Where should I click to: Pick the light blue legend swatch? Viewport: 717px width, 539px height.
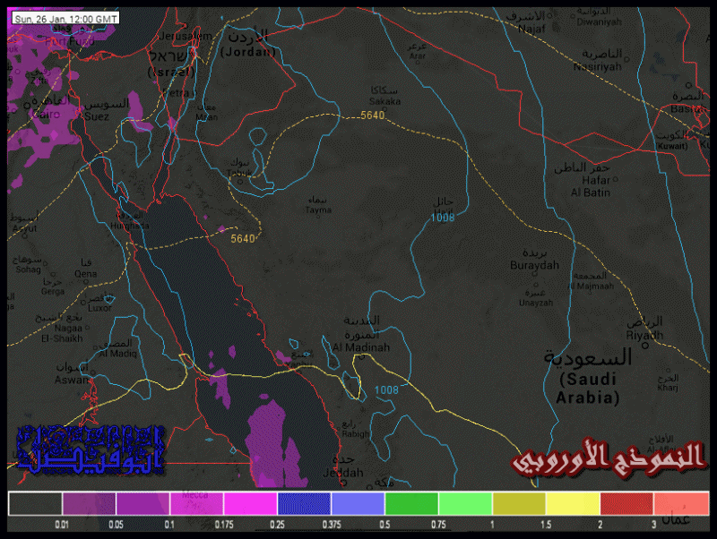(x=358, y=503)
